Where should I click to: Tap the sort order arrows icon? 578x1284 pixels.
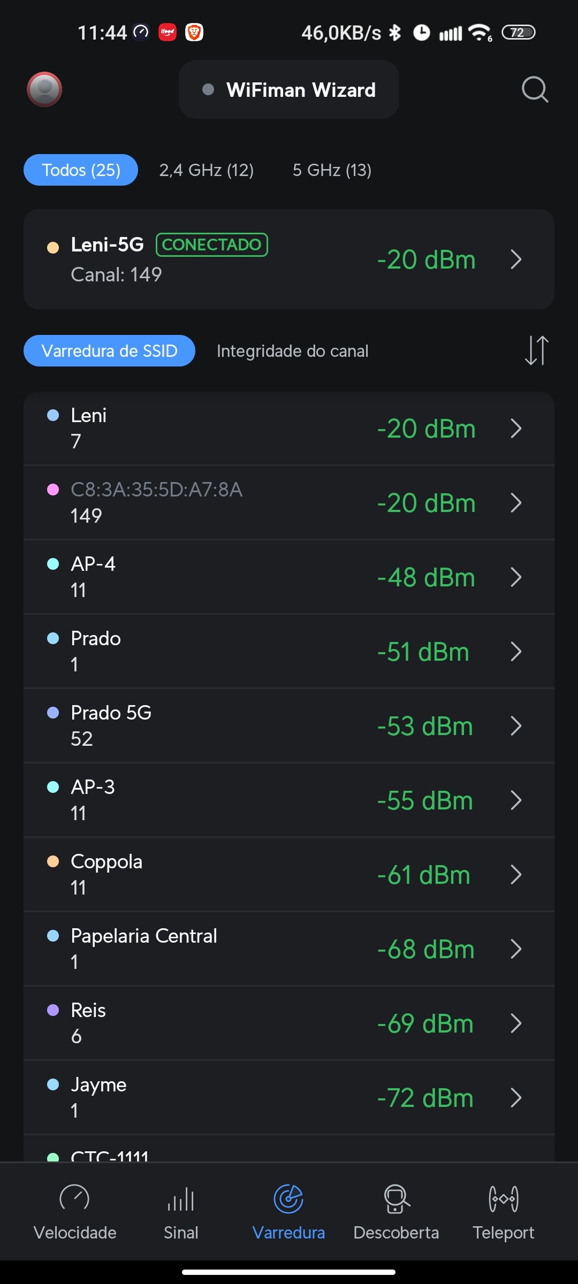pos(536,351)
